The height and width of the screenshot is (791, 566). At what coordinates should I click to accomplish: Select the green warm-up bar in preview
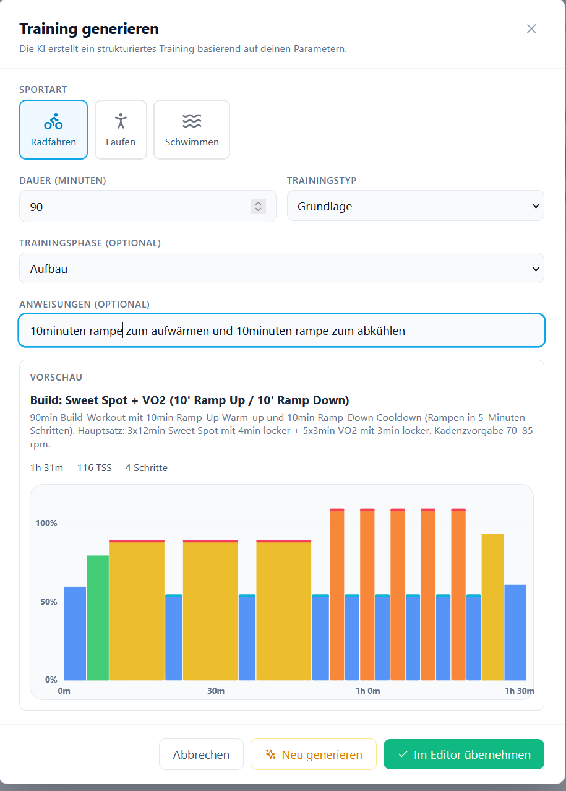click(x=98, y=618)
